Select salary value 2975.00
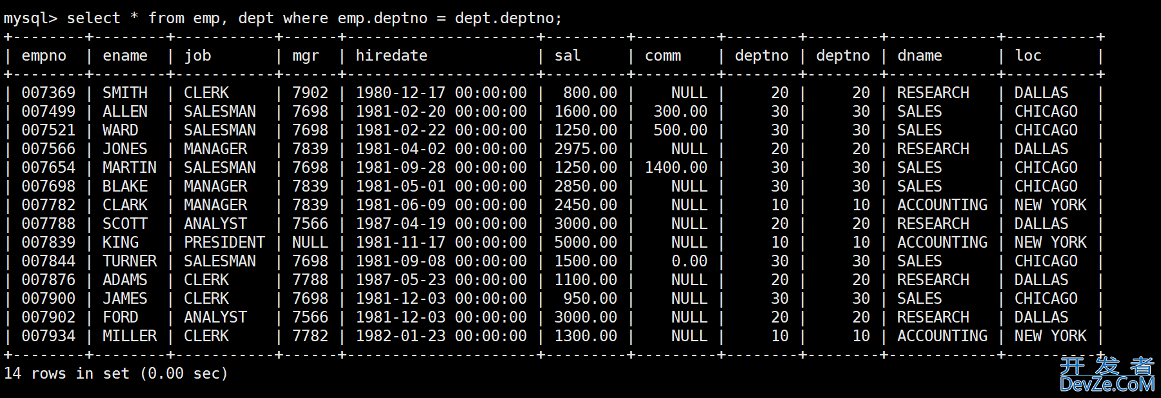1161x398 pixels. 586,149
